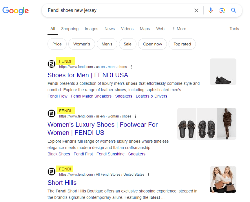The height and width of the screenshot is (202, 250).
Task: Open the Tools options
Action: coord(234,29)
